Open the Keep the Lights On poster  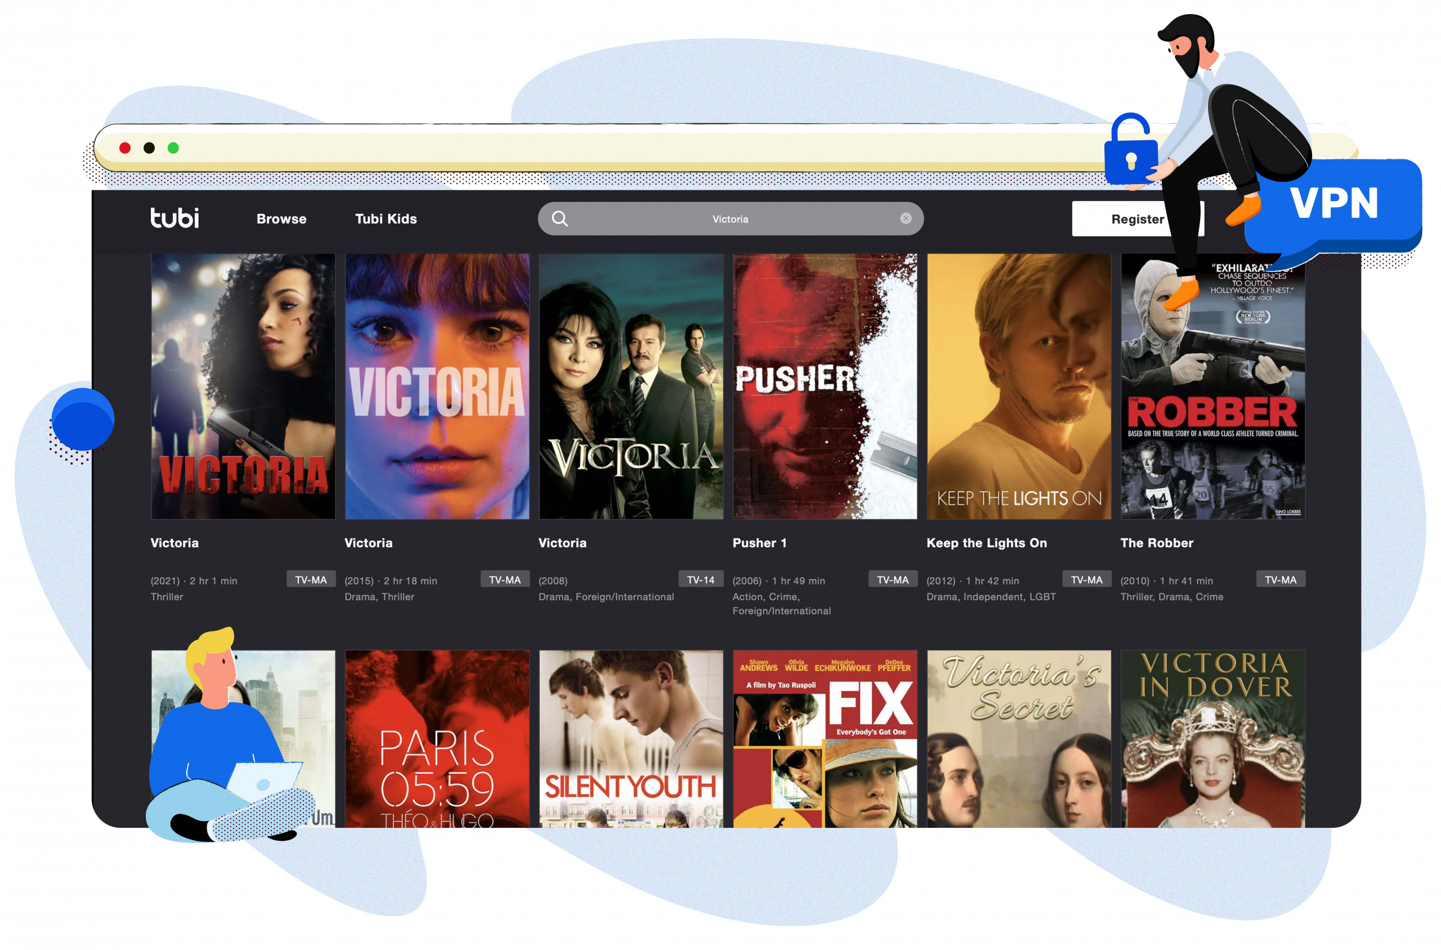click(x=1019, y=386)
